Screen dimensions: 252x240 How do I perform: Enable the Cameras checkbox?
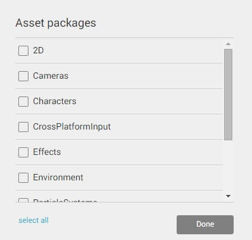click(23, 76)
